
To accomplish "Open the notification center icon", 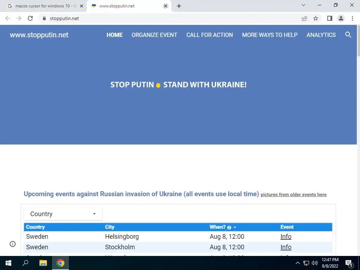I will pyautogui.click(x=349, y=263).
